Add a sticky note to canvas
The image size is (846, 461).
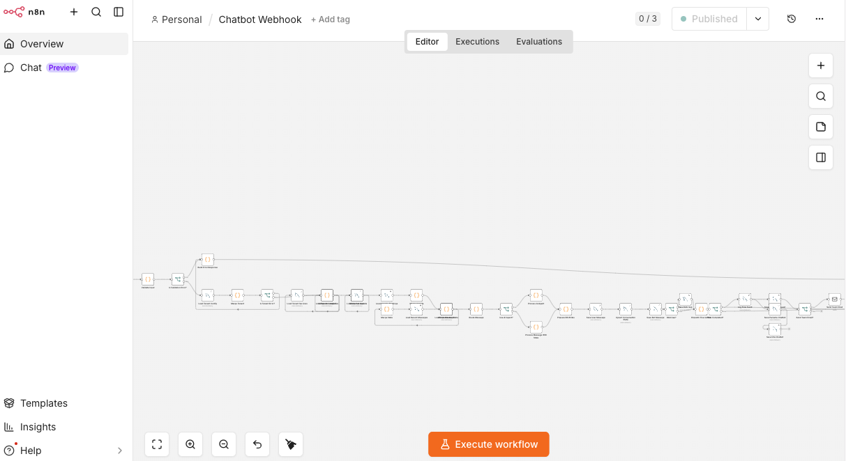pos(821,127)
